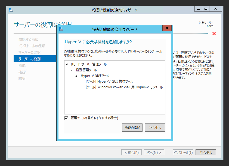Click < 前へ(P) button in main wizard
Screen dimensions: 229x166
(x=131, y=153)
